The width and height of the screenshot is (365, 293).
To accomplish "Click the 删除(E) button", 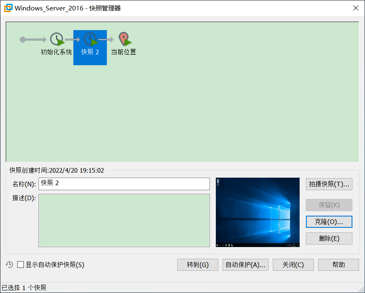I will click(x=329, y=238).
